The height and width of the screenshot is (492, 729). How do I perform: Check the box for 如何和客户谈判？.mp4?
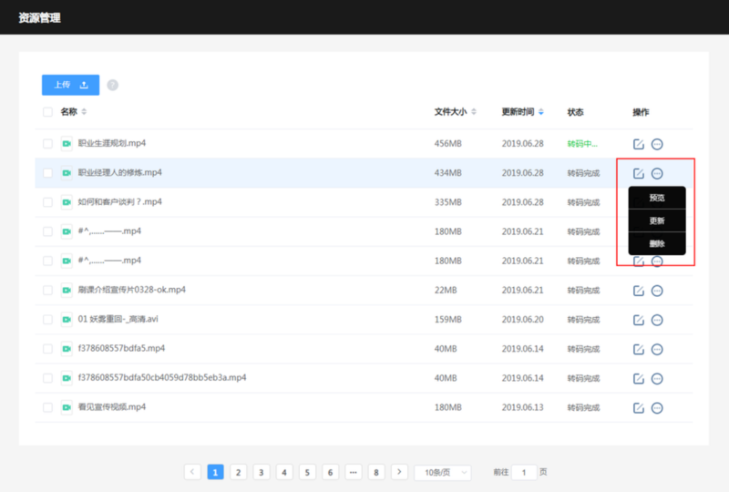(x=47, y=202)
